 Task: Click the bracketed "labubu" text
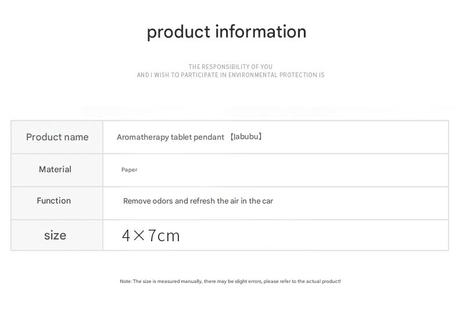point(246,137)
